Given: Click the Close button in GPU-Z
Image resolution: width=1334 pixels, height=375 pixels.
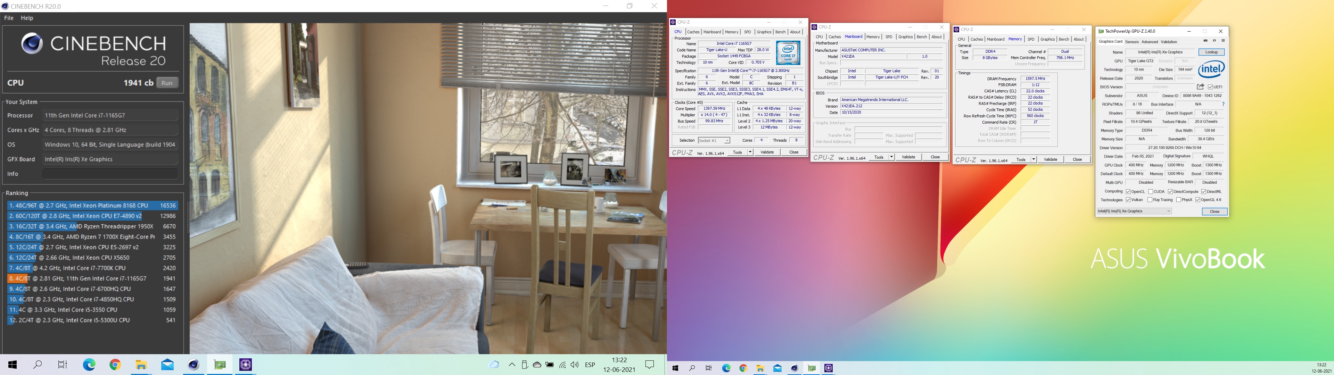Looking at the screenshot, I should click(x=1214, y=211).
